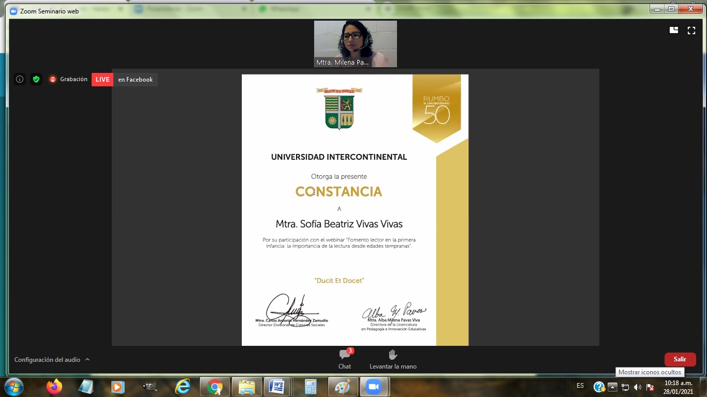Click the "Ducit Et Docet" motto text
Viewport: 707px width, 397px height.
[339, 281]
